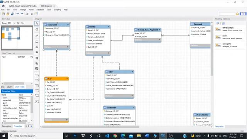Click the zoom out magnifier in Bird's Eye
The width and height of the screenshot is (247, 139).
click(x=22, y=23)
